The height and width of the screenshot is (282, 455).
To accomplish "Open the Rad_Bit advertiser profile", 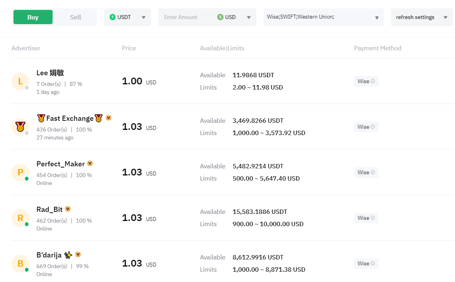I will click(x=49, y=209).
